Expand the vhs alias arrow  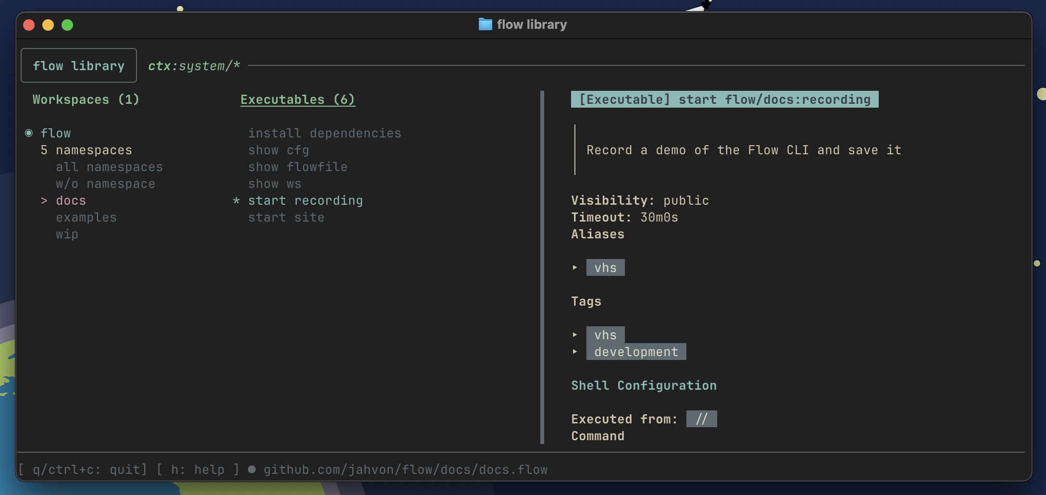point(575,268)
